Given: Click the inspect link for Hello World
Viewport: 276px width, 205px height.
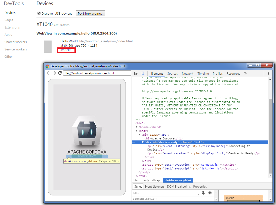Looking at the screenshot, I should point(65,50).
